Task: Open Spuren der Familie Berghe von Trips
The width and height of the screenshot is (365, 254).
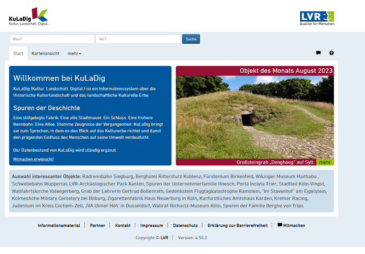Action: 263,206
